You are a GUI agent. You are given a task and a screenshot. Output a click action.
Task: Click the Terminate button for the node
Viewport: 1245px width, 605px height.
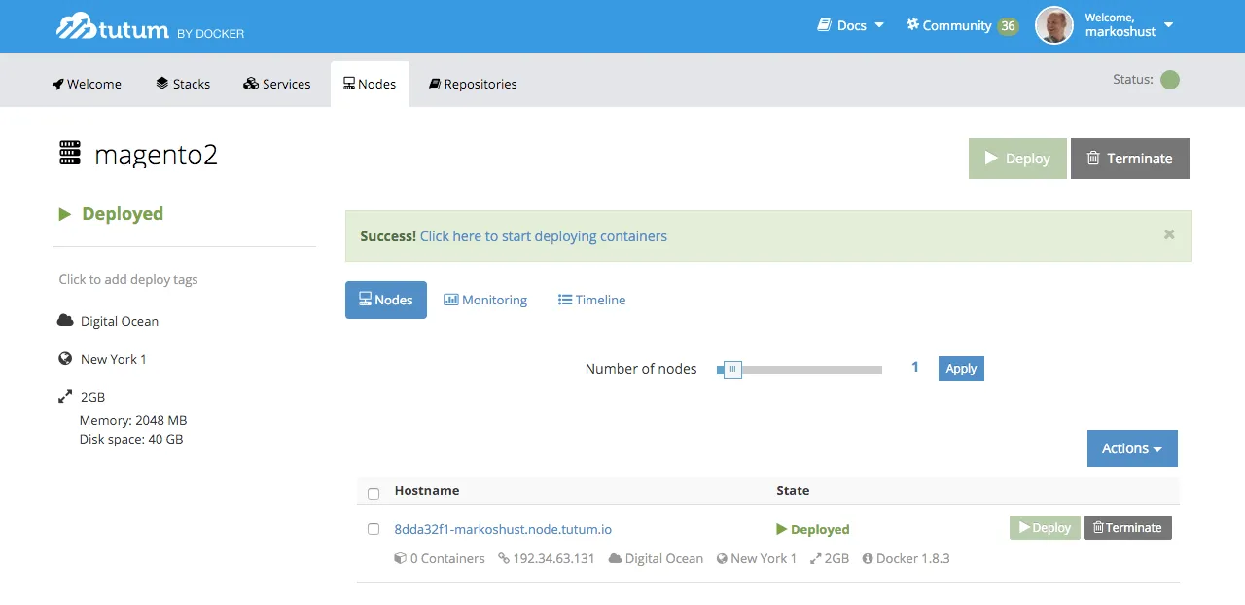(1127, 527)
